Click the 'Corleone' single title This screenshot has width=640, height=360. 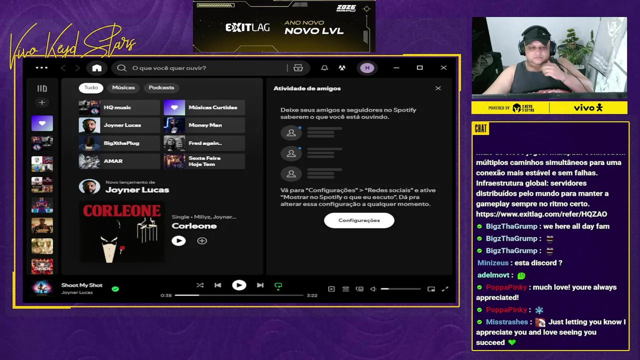(x=194, y=226)
